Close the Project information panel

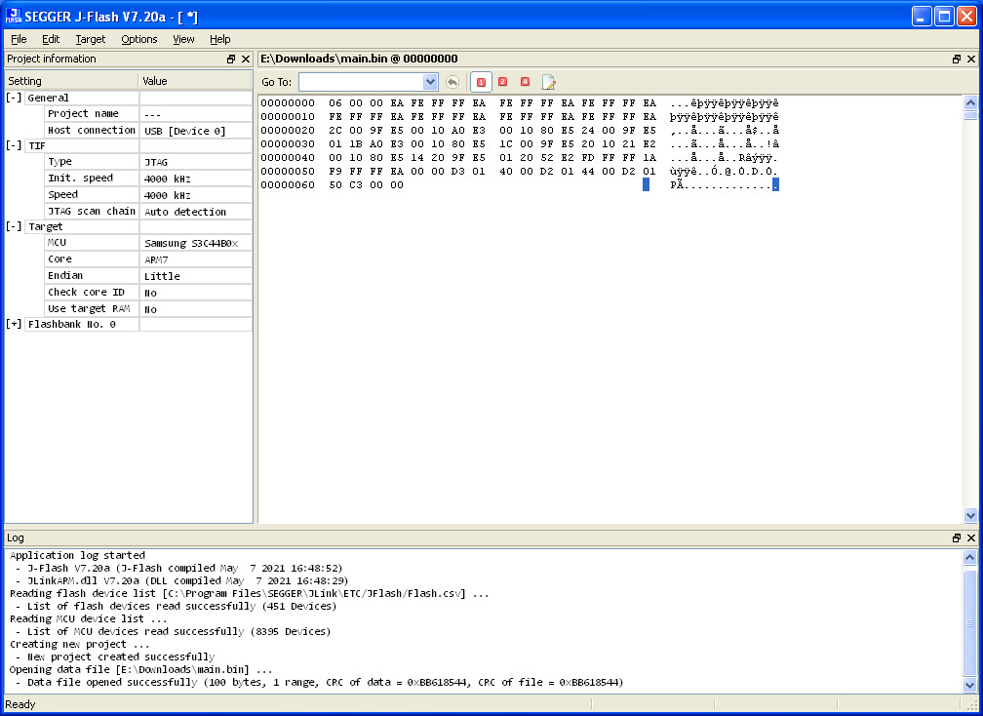tap(246, 59)
